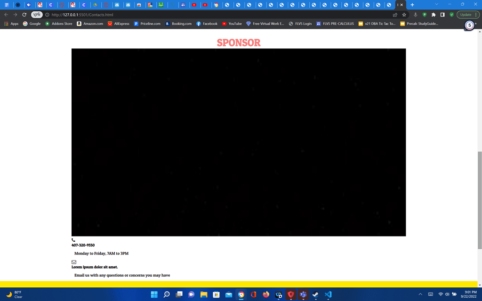Open Chrome's tab search dropdown arrow
482x301 pixels.
pyautogui.click(x=436, y=4)
